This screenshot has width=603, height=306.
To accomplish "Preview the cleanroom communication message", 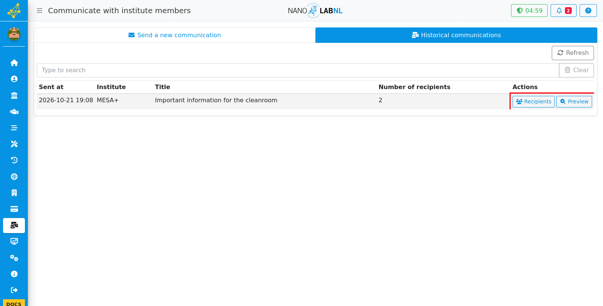I will click(x=574, y=101).
